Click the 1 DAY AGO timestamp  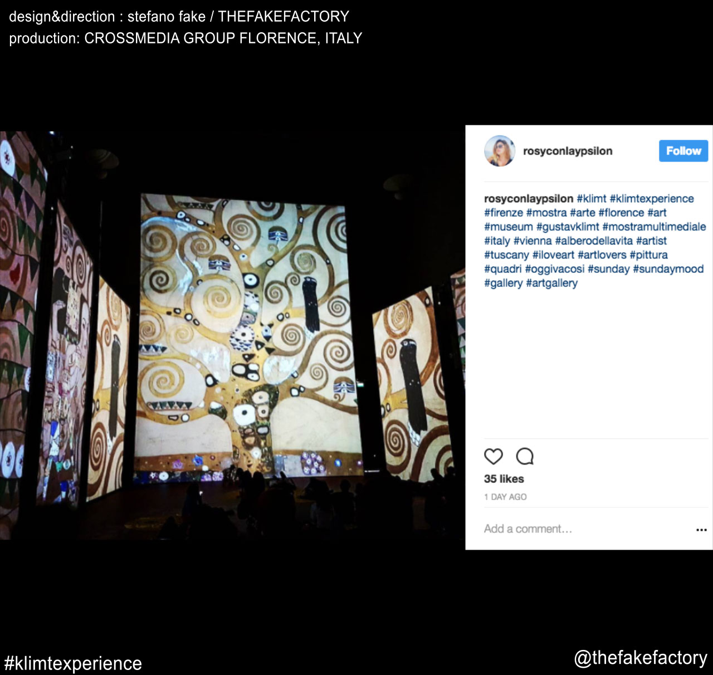point(505,497)
